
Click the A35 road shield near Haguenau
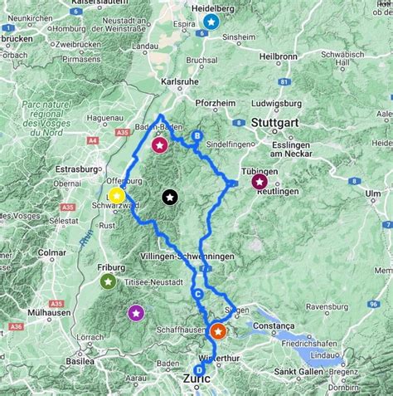point(123,133)
